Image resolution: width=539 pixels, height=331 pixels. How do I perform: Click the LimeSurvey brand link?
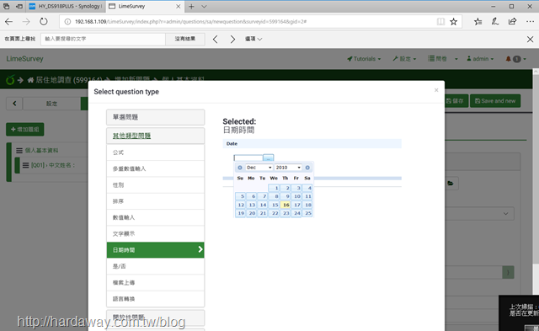[24, 59]
